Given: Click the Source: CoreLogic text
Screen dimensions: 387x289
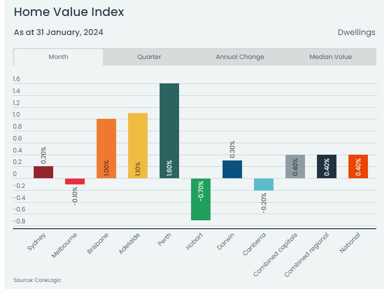Looking at the screenshot, I should 38,280.
